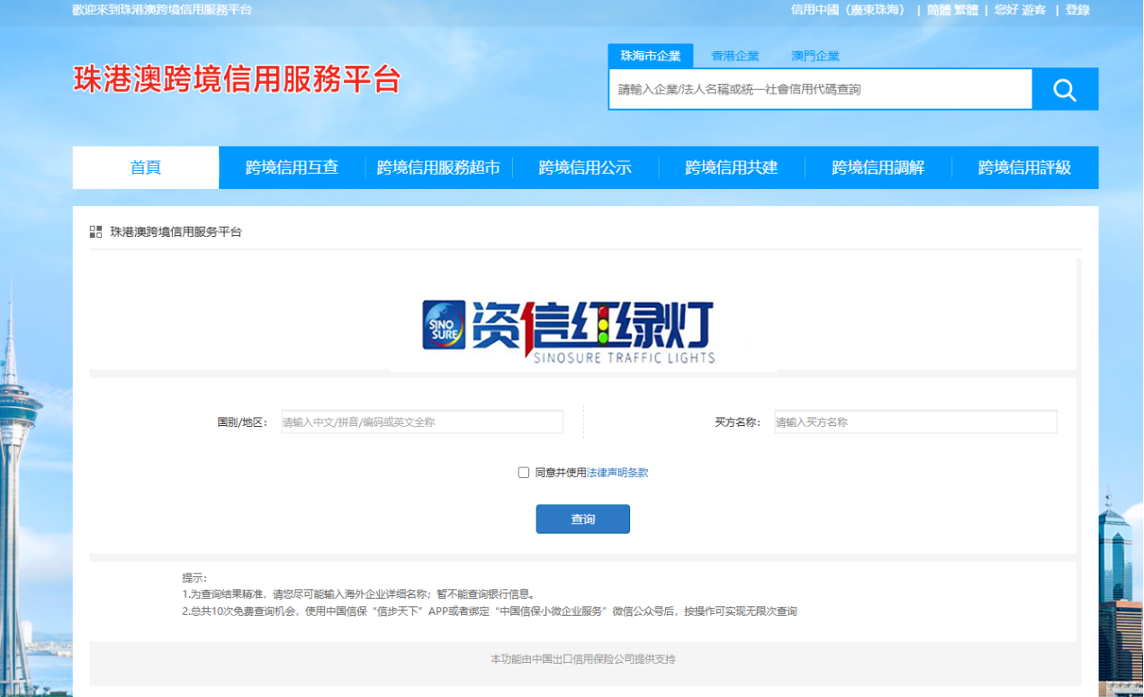Switch to the 澳門企業 search tab
Screen dimensions: 1144x697
(815, 55)
